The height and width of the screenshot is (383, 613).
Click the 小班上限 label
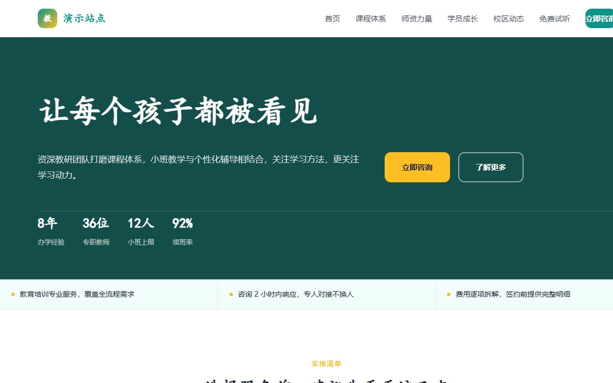141,242
